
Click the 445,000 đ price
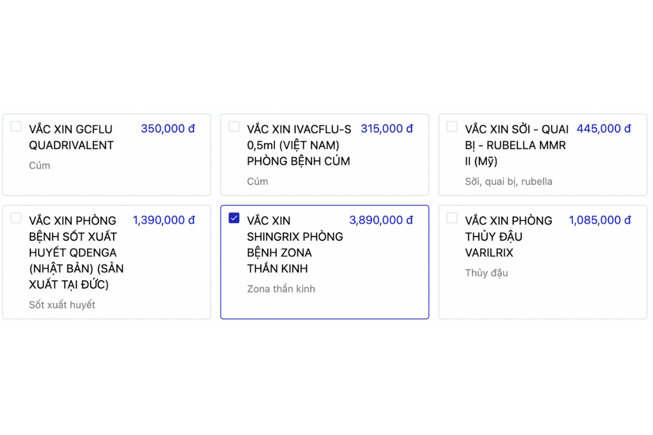click(x=604, y=129)
